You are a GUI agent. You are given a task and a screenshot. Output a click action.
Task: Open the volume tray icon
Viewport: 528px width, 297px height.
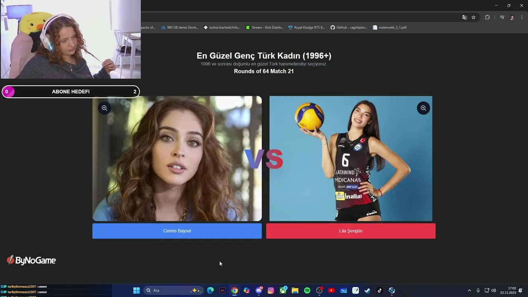click(x=494, y=290)
